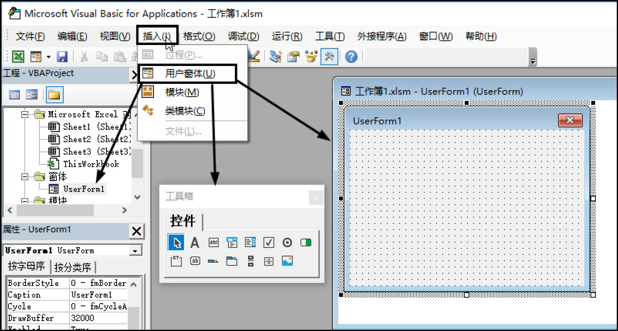Open ThisWorkbook in the project tree
618x331 pixels.
(90, 164)
